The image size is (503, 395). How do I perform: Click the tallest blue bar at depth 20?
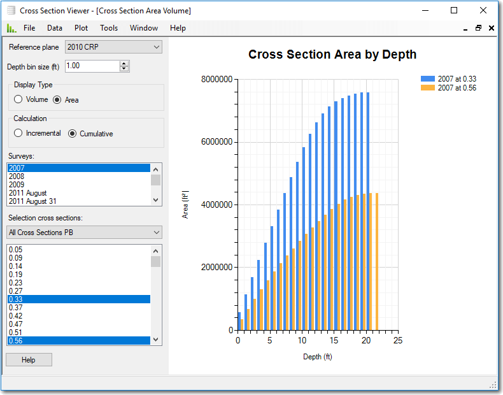pyautogui.click(x=368, y=211)
